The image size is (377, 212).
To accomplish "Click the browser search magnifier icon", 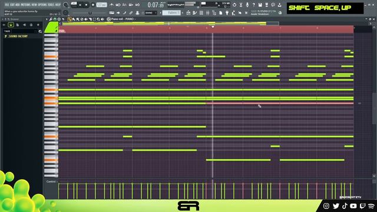I will coord(40,31).
